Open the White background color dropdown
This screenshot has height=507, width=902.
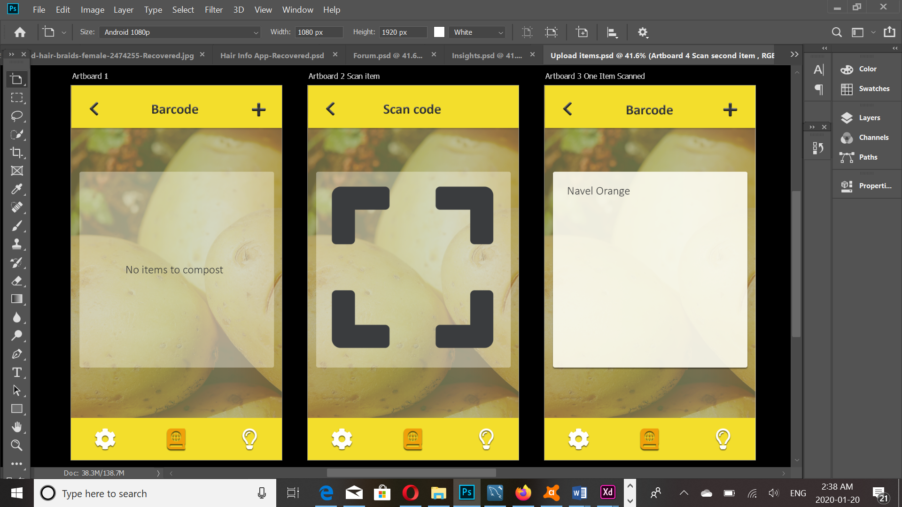(x=499, y=32)
